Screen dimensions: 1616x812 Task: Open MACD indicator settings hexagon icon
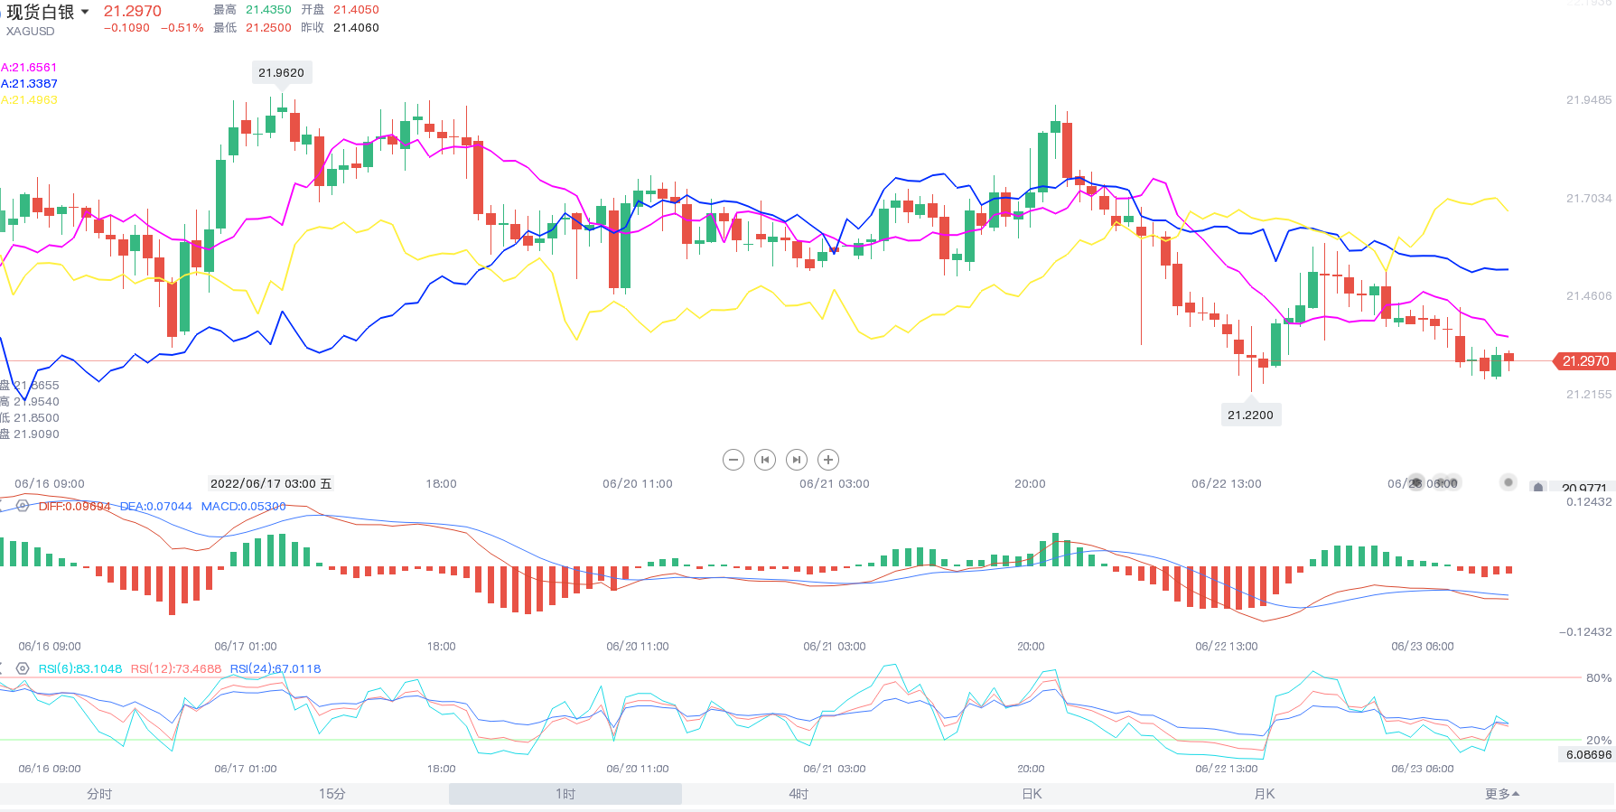click(23, 506)
